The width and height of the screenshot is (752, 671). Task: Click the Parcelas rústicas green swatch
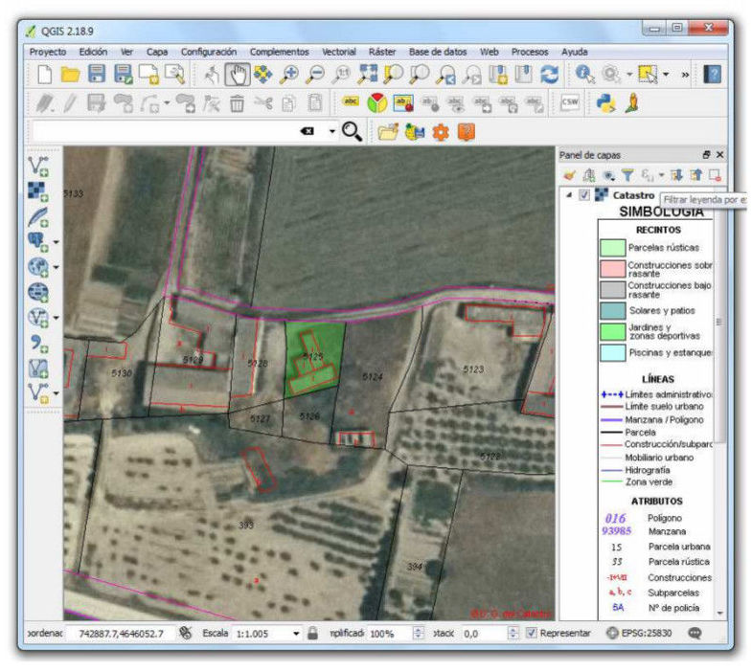coord(612,248)
